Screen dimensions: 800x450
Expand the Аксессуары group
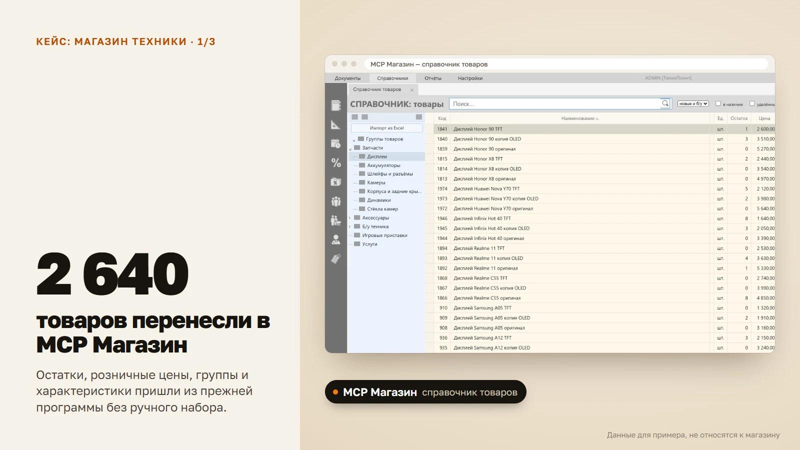(349, 218)
